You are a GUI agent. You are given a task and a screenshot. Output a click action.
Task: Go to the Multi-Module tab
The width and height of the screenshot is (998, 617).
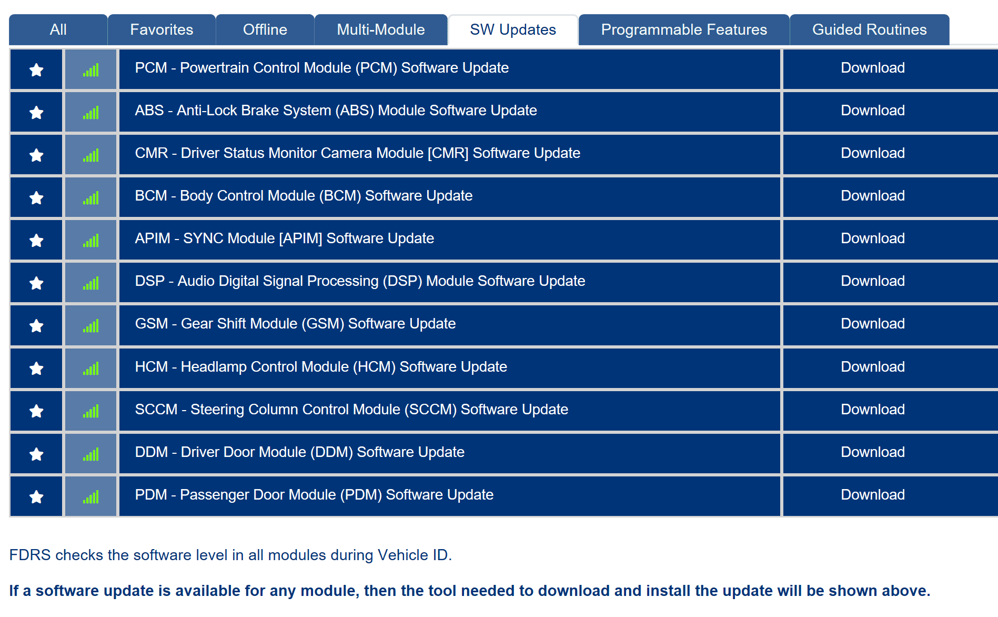(x=380, y=30)
